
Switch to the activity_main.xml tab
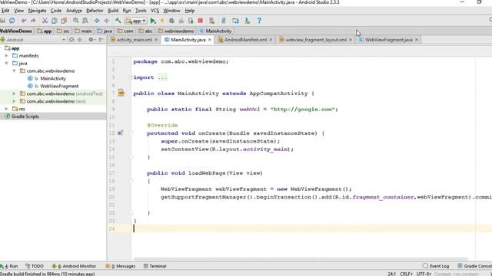(135, 40)
